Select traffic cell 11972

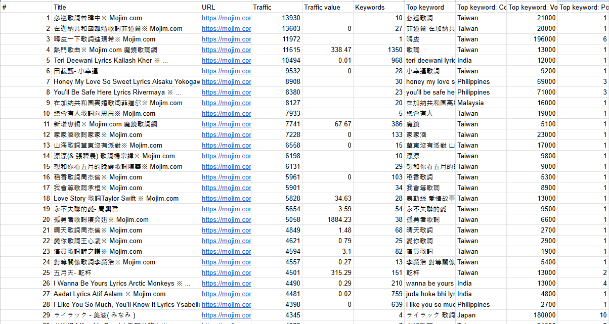pyautogui.click(x=277, y=39)
